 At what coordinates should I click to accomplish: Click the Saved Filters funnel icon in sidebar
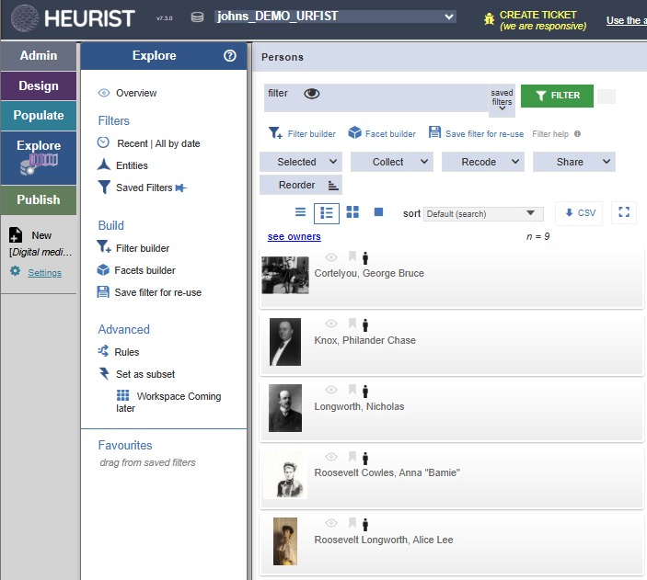[104, 187]
